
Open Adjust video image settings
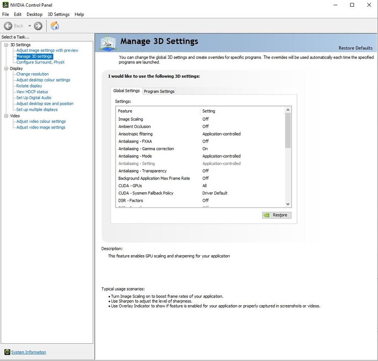tap(41, 127)
